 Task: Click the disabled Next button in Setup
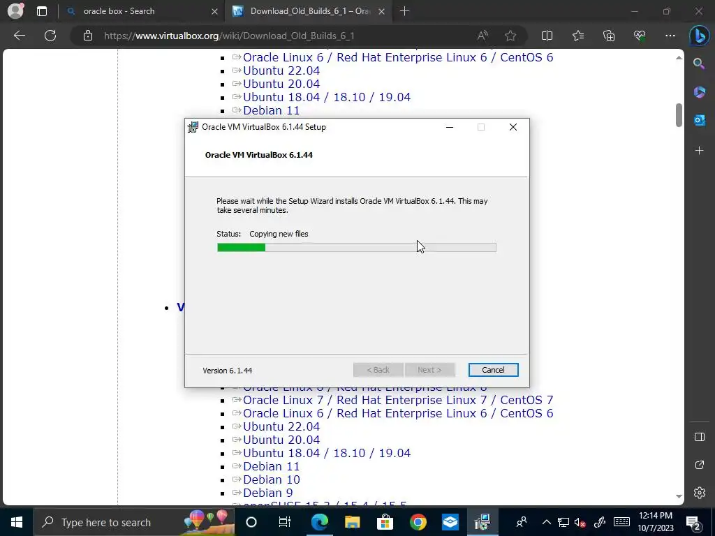click(429, 370)
